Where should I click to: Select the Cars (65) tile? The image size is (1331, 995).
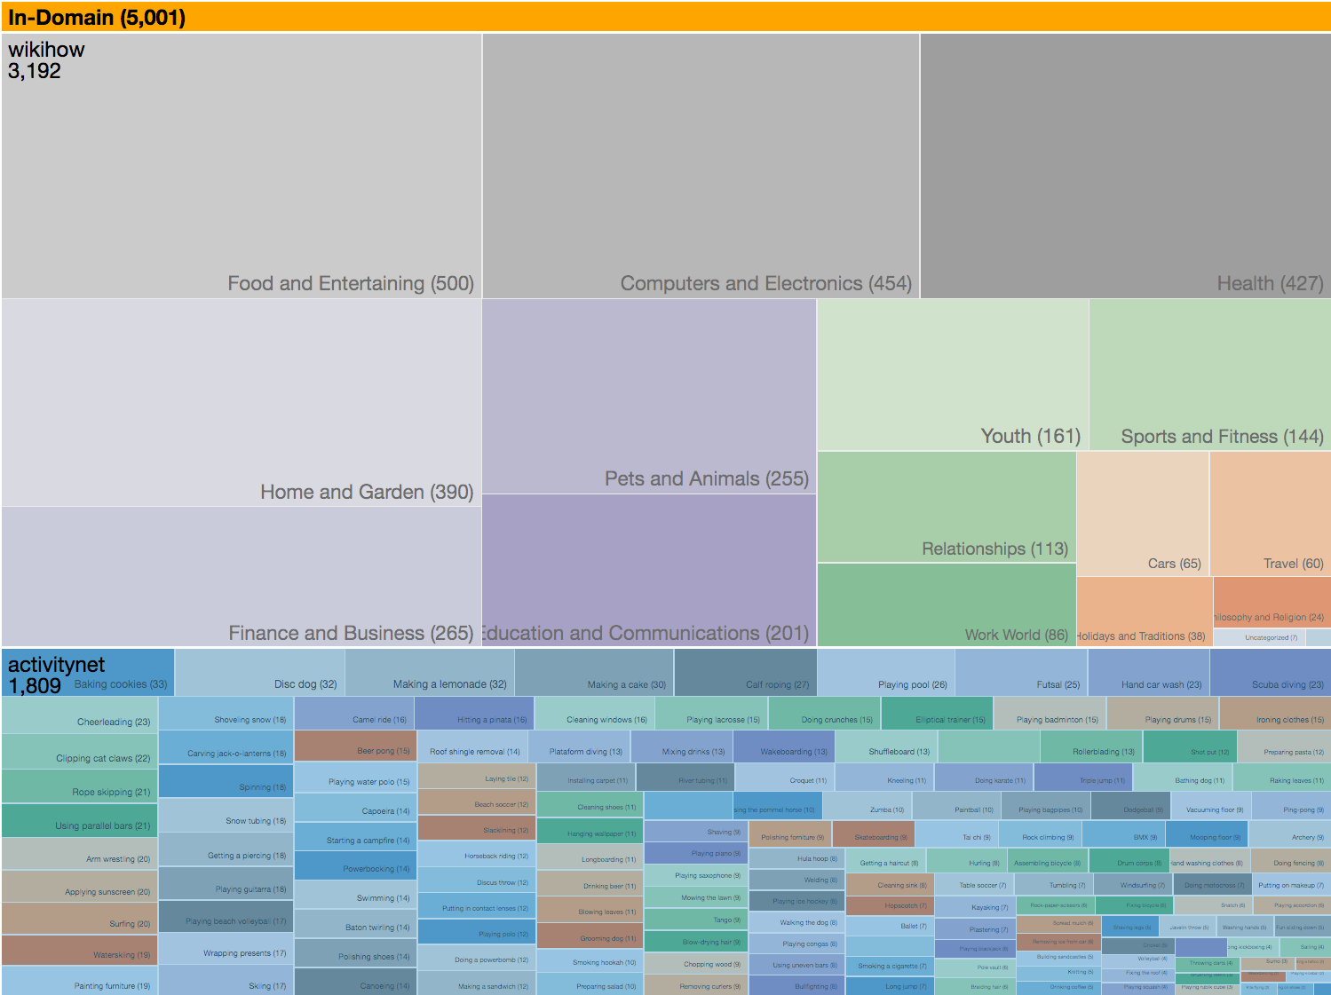click(1143, 514)
